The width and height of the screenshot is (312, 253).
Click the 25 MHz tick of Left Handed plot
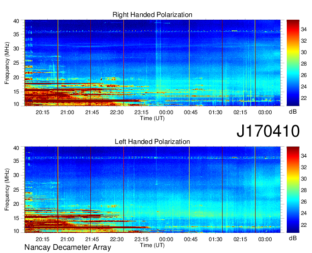[16, 190]
